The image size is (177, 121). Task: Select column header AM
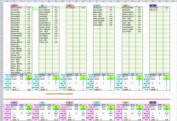click(x=49, y=1)
